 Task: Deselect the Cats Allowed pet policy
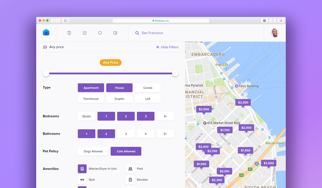click(x=126, y=151)
